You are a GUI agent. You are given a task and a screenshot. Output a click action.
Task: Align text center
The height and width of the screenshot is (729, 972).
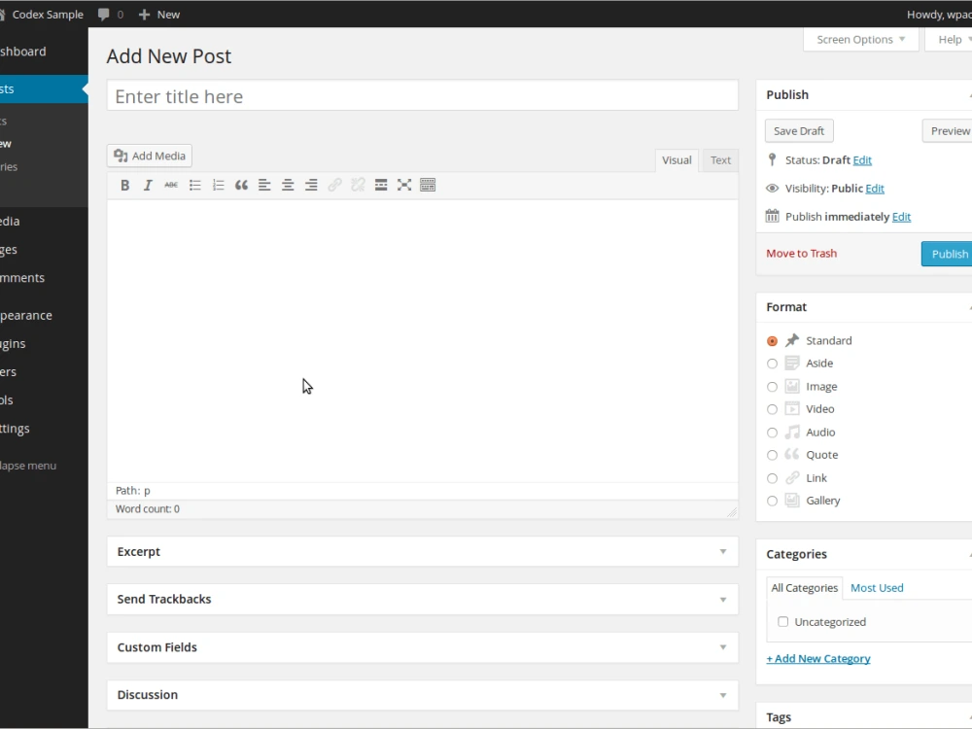288,185
